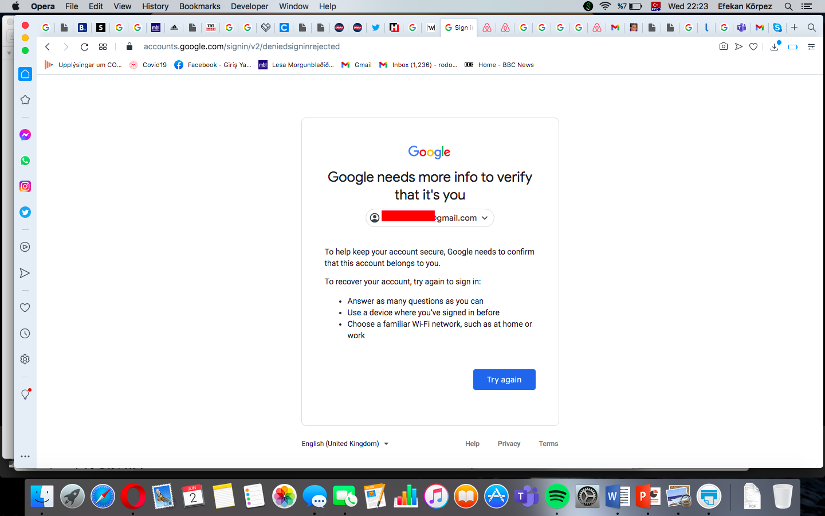Select the active Sign in tab
Viewport: 825px width, 516px height.
[x=459, y=28]
